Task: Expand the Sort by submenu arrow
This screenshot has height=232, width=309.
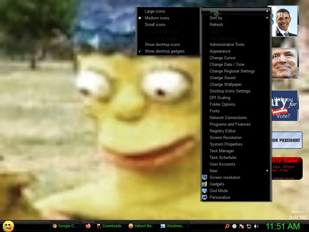Action: 267,18
